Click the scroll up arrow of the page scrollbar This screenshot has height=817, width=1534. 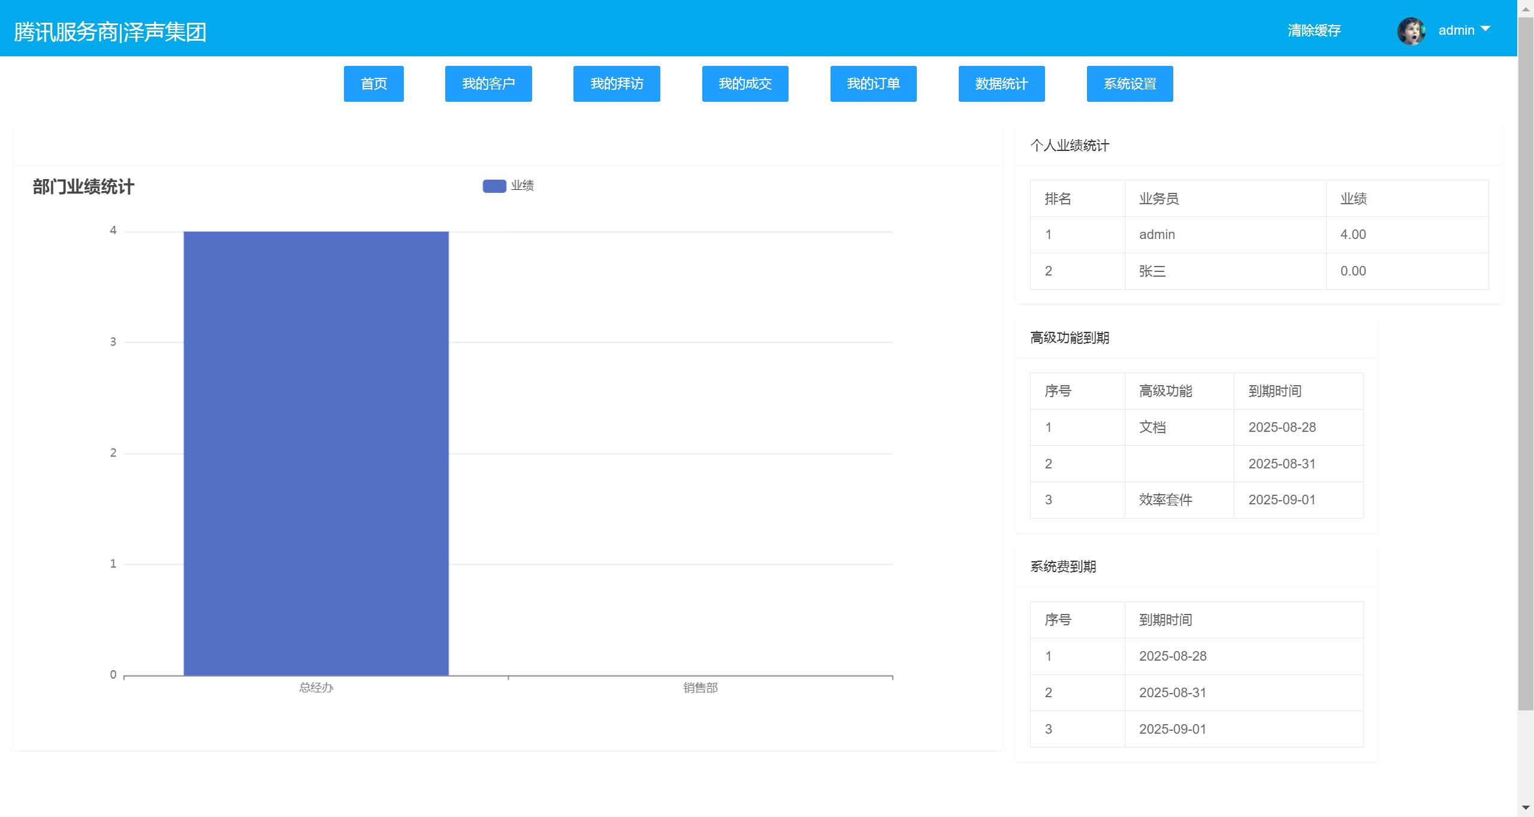tap(1526, 9)
